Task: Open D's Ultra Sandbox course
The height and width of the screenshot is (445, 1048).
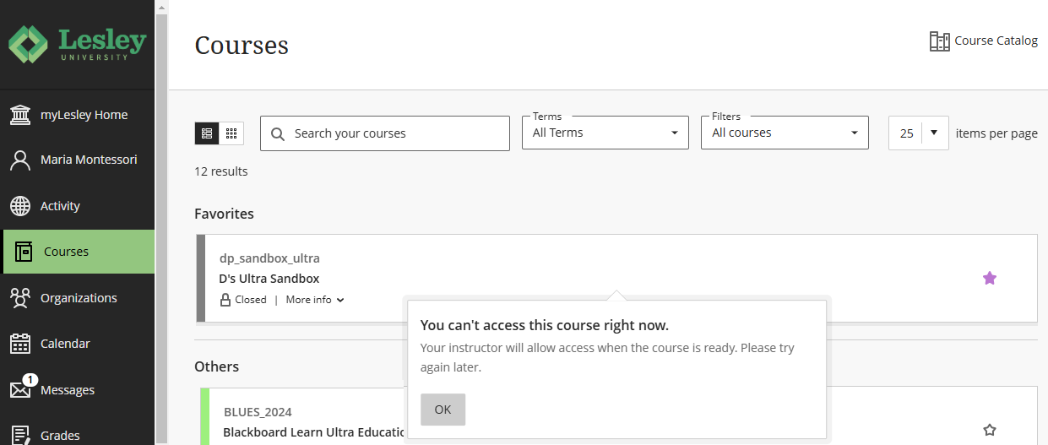Action: (269, 279)
